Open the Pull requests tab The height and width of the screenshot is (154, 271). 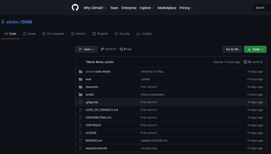click(53, 34)
